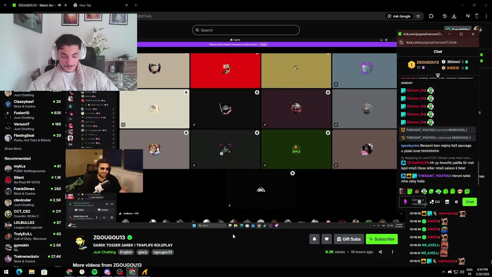
Task: Open Microsoft Store from taskbar
Action: [x=44, y=272]
